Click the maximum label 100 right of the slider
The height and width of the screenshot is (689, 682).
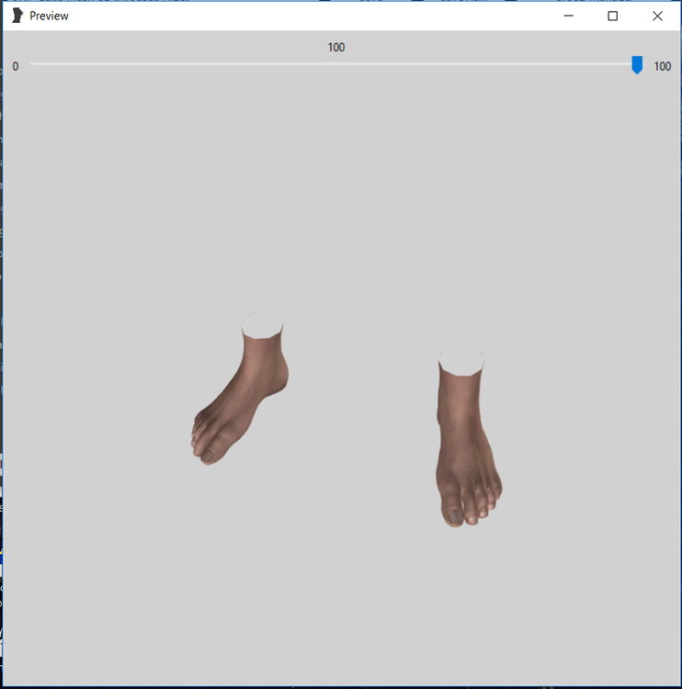tap(662, 66)
